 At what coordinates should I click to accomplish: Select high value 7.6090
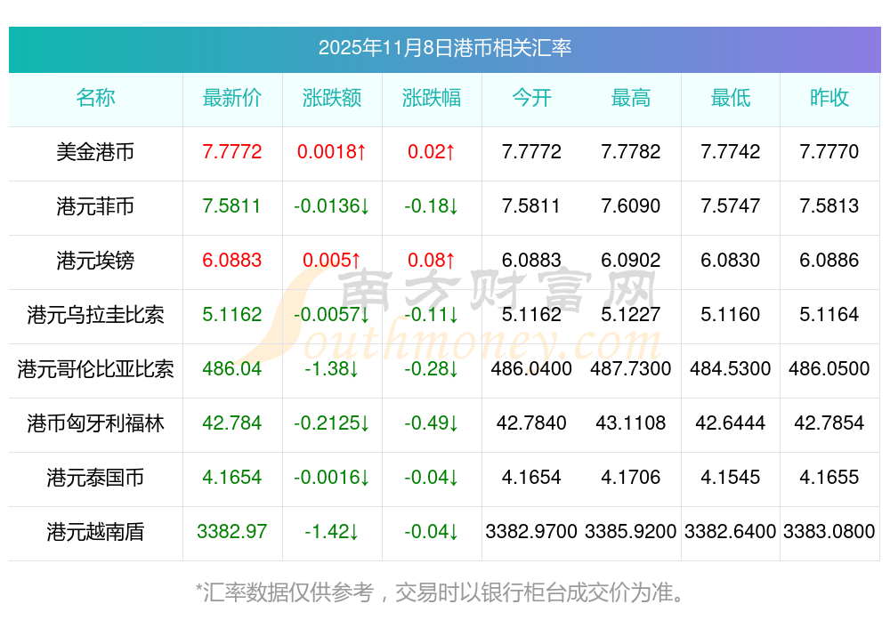click(631, 206)
